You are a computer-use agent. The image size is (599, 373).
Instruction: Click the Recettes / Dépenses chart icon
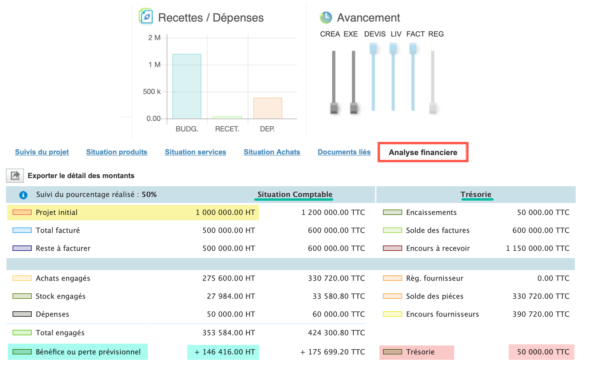[146, 16]
